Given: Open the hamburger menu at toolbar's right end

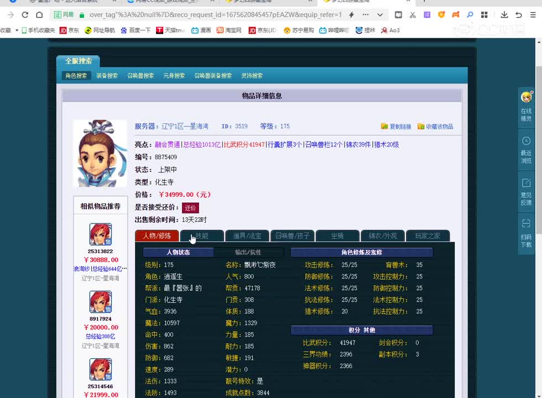Looking at the screenshot, I should pyautogui.click(x=532, y=15).
